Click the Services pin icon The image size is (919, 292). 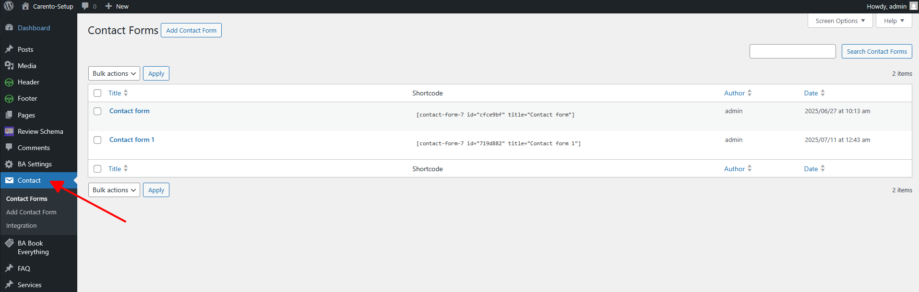tap(9, 285)
